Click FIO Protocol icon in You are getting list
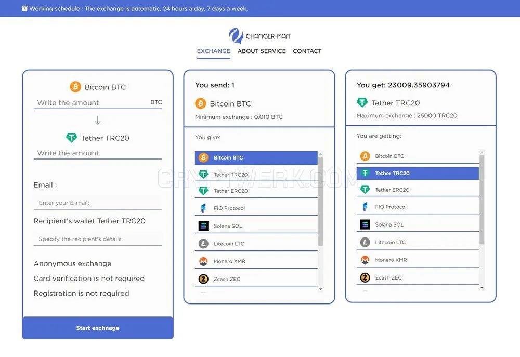Viewport: 520px width, 357px height. [365, 207]
